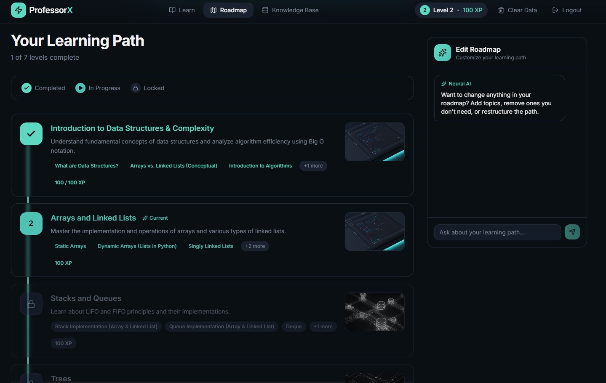Click the level 2 number badge
This screenshot has height=383, width=606.
point(31,223)
